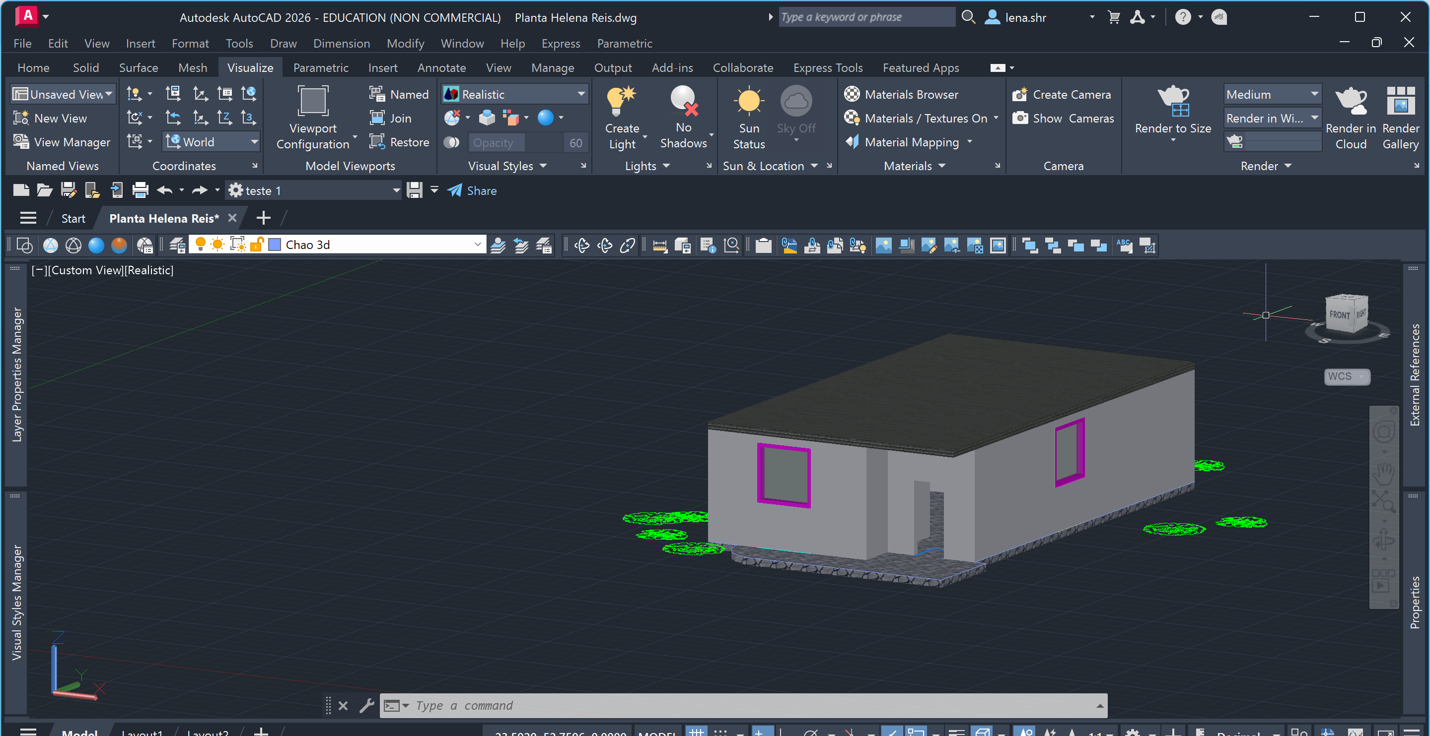Click the Share button
This screenshot has width=1430, height=736.
pyautogui.click(x=472, y=190)
